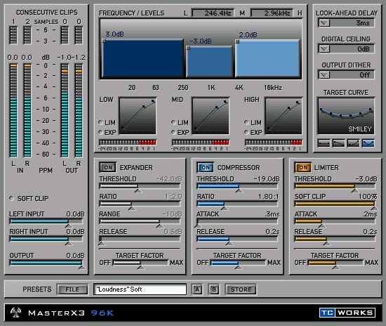Toggle the Compressor ON switch
The height and width of the screenshot is (326, 386).
(206, 167)
